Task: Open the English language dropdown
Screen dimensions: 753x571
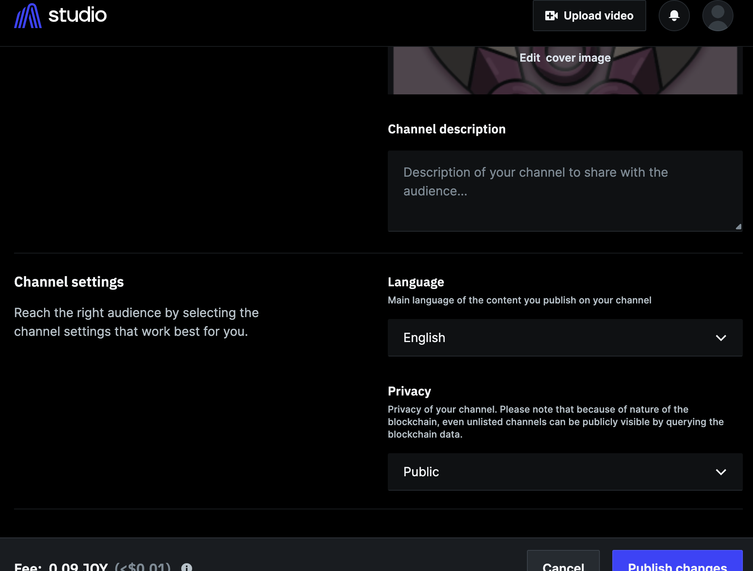Action: (x=565, y=338)
